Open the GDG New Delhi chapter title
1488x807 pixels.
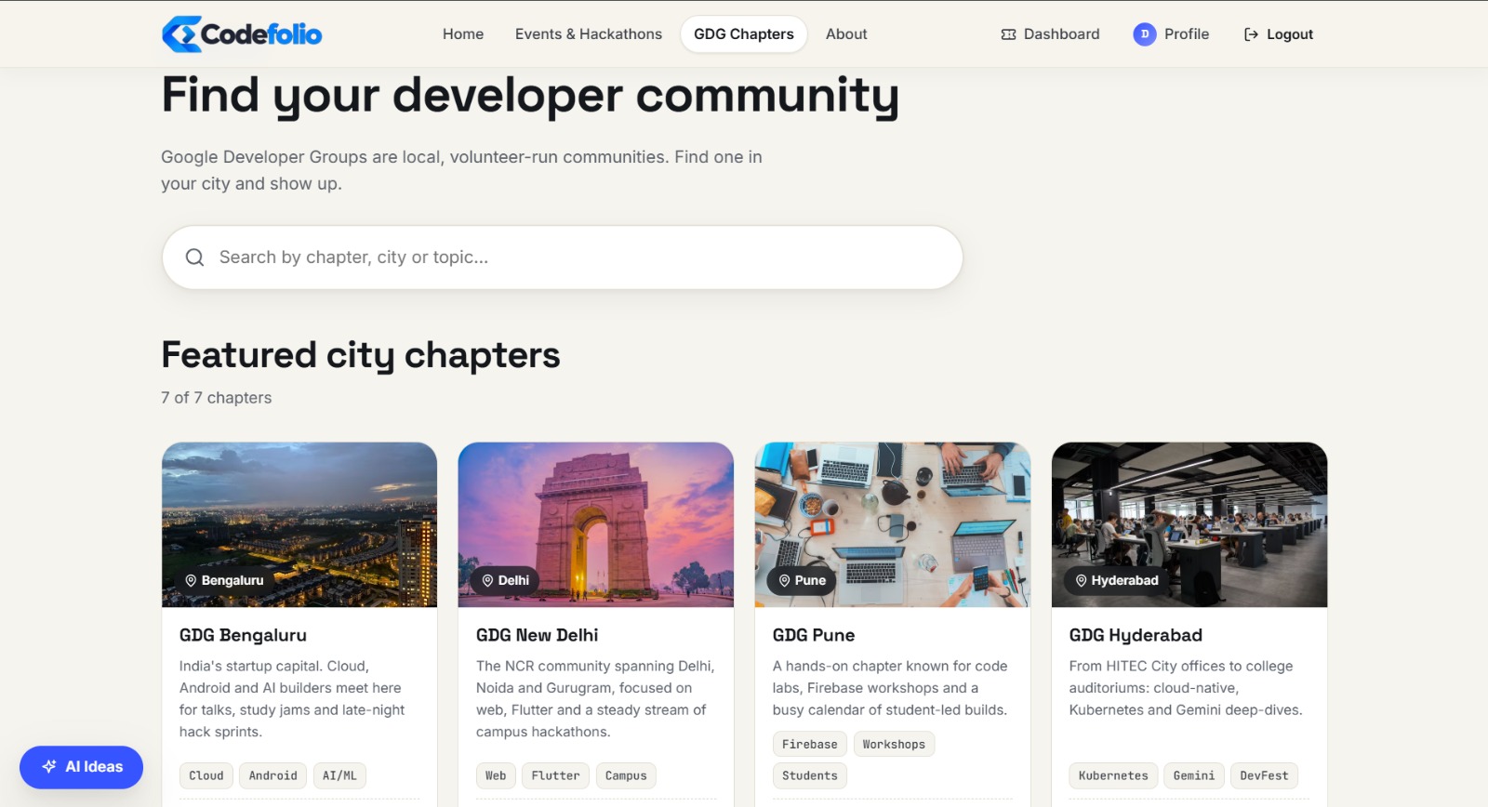pyautogui.click(x=538, y=635)
